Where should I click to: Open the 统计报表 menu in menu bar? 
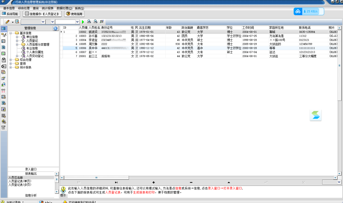pyautogui.click(x=48, y=8)
